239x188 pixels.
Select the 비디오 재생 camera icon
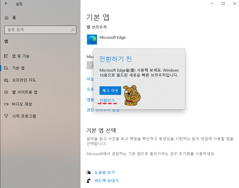coord(6,104)
